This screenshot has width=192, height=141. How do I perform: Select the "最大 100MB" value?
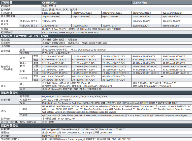(x=48, y=122)
